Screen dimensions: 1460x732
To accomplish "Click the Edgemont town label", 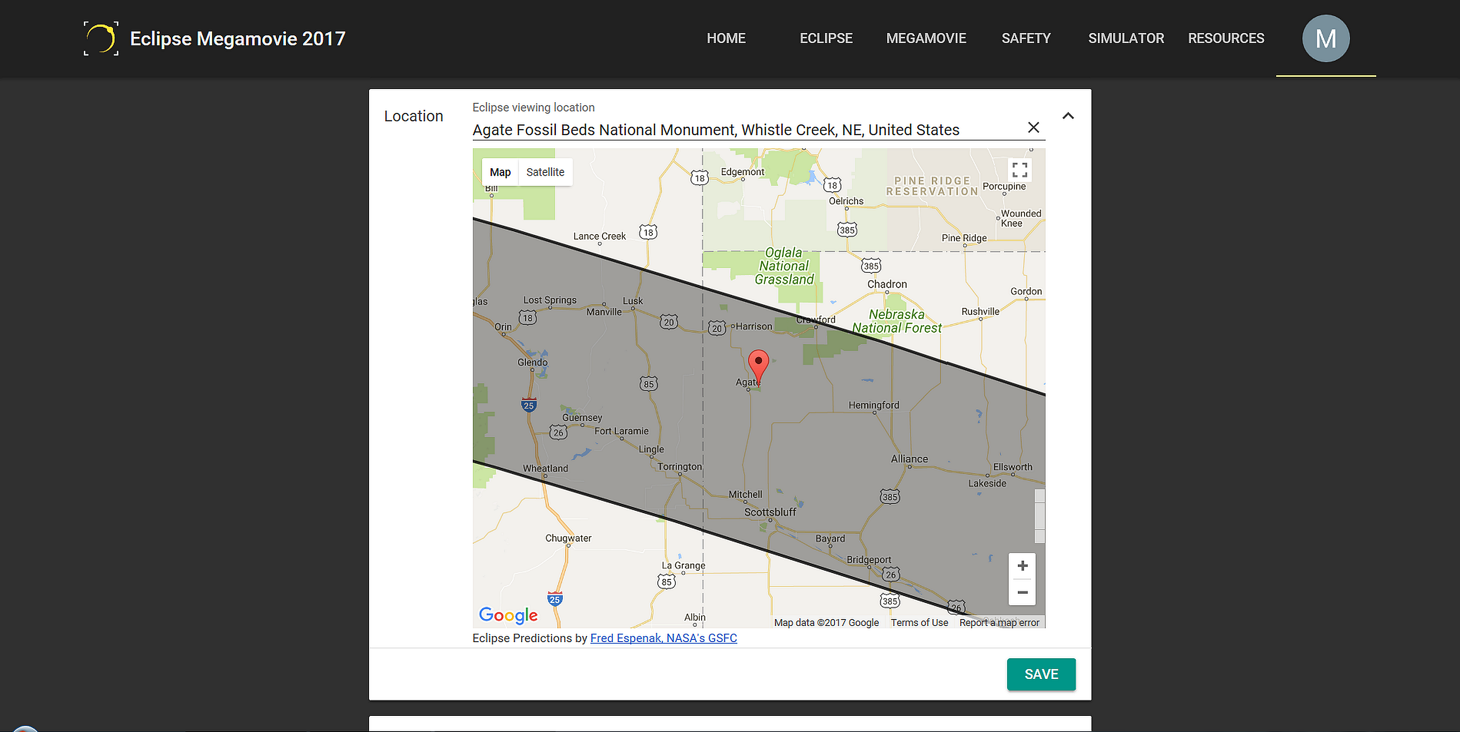I will [x=742, y=171].
